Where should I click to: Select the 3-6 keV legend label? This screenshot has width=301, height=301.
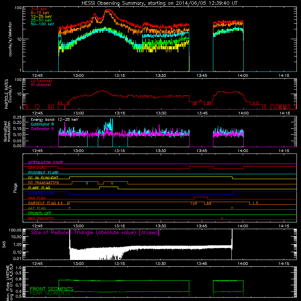[x=39, y=9]
